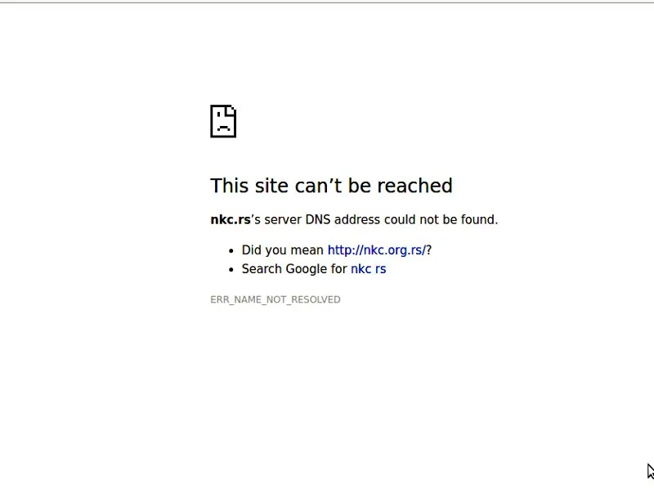Click the question mark after the nkc.org.rs link
The width and height of the screenshot is (654, 490).
pos(428,250)
